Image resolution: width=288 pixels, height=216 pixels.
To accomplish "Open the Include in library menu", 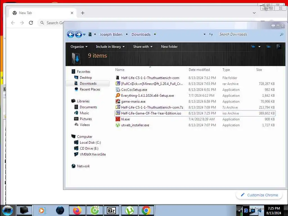I will coord(110,47).
